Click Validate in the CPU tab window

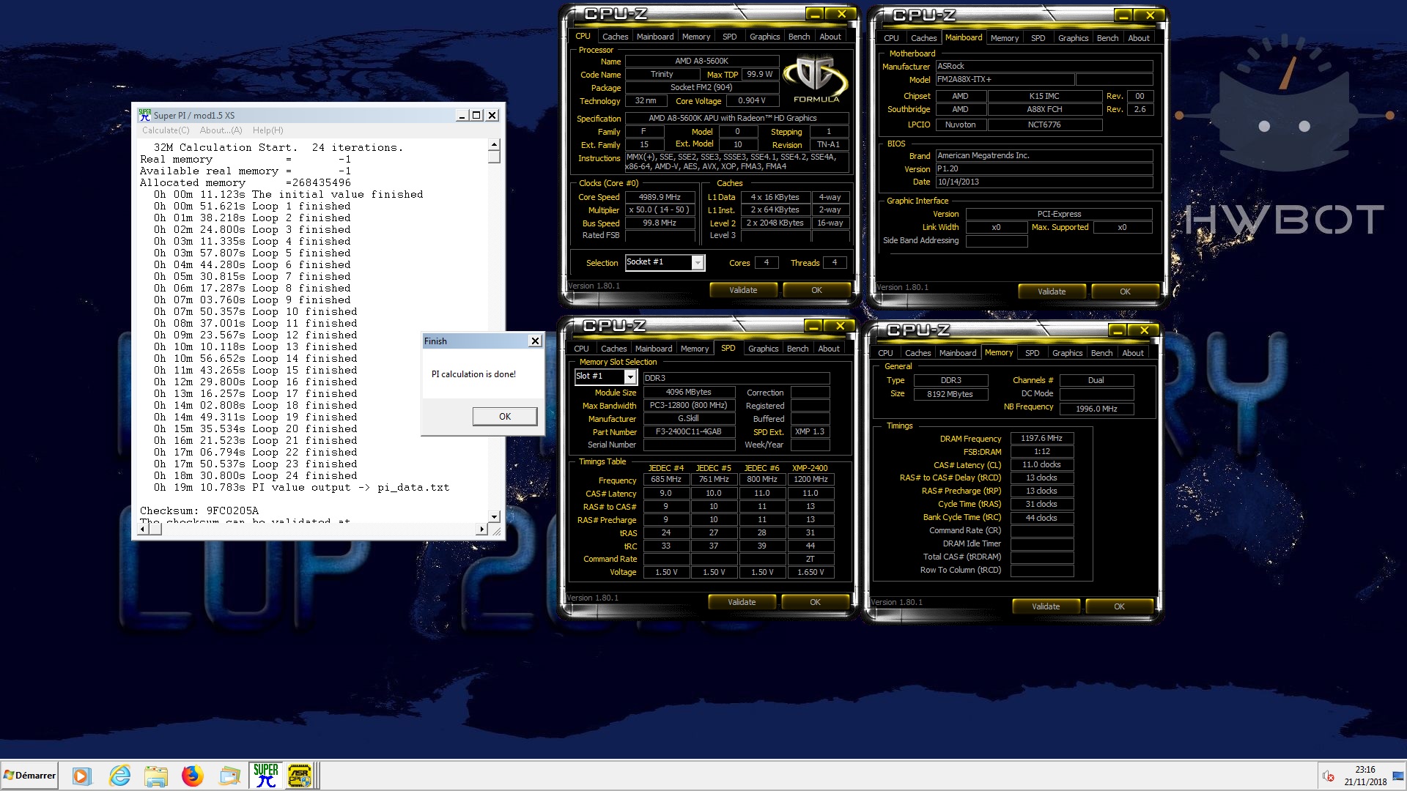[743, 290]
